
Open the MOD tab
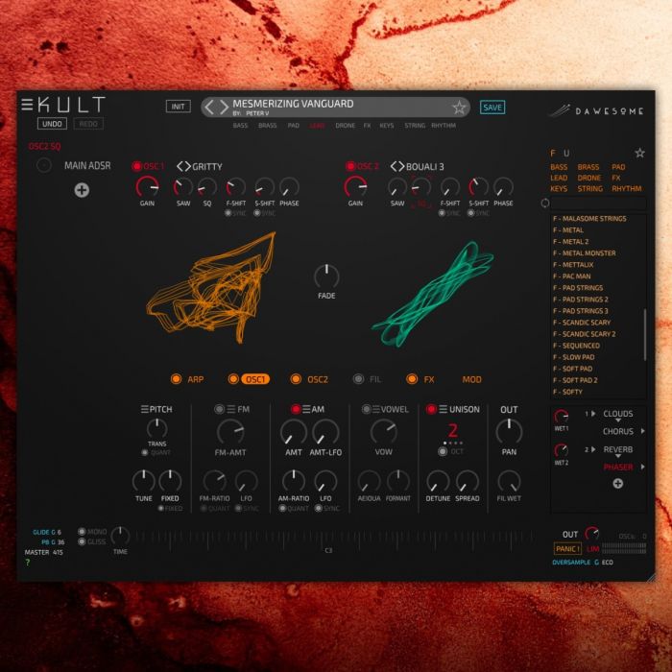pos(471,379)
